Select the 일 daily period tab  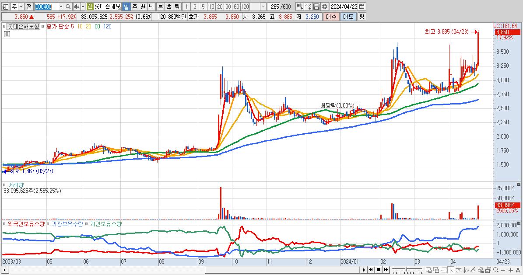click(126, 6)
